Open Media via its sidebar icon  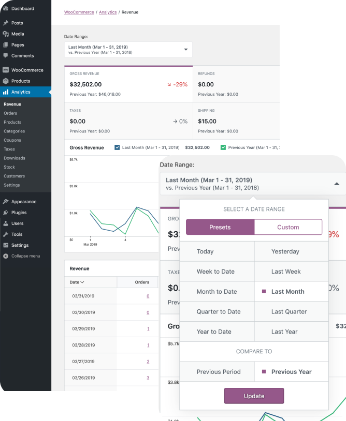point(6,34)
